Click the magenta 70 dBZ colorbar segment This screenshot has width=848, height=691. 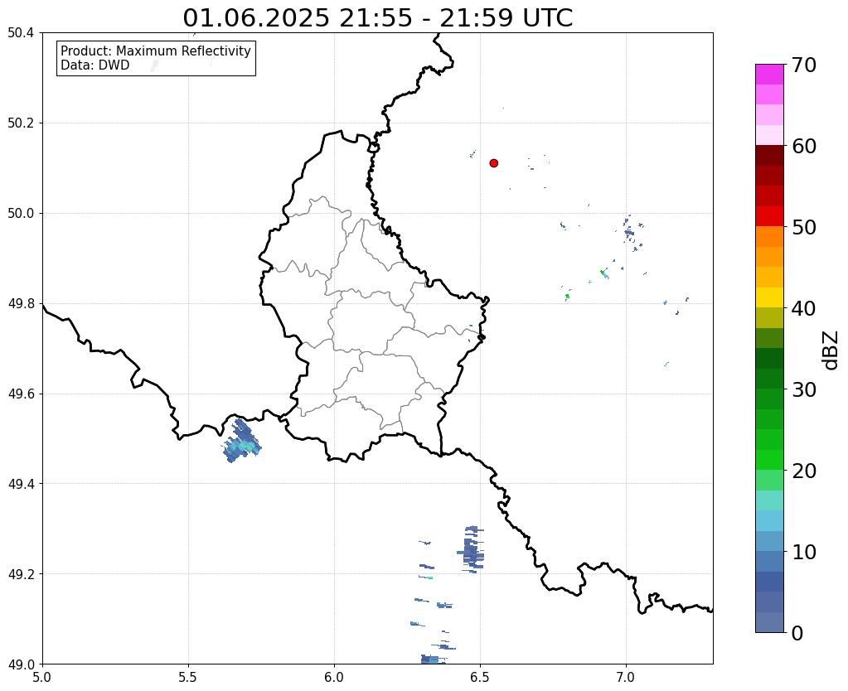pyautogui.click(x=769, y=75)
